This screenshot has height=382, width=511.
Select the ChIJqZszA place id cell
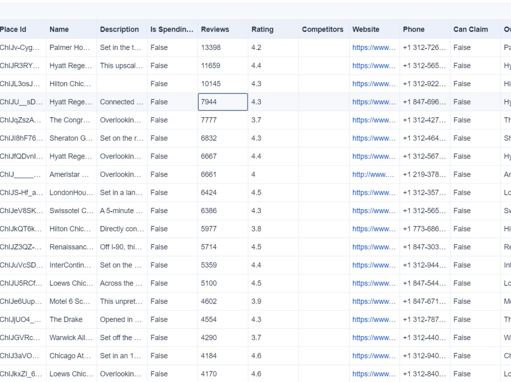[23, 120]
